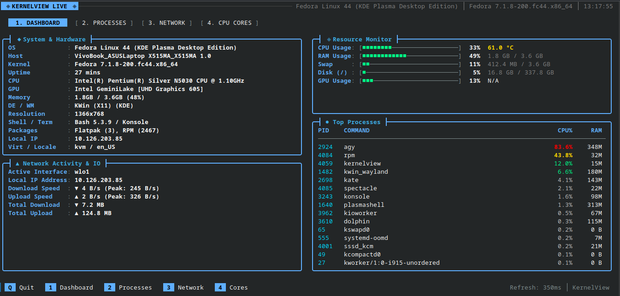Viewport: 620px width, 296px height.
Task: Click the Resolution value 1366x768
Action: point(89,114)
